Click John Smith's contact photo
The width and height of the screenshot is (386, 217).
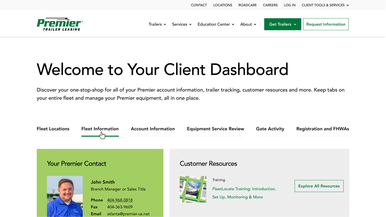(65, 196)
